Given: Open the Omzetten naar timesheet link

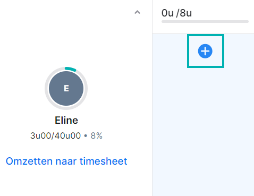Looking at the screenshot, I should click(66, 161).
